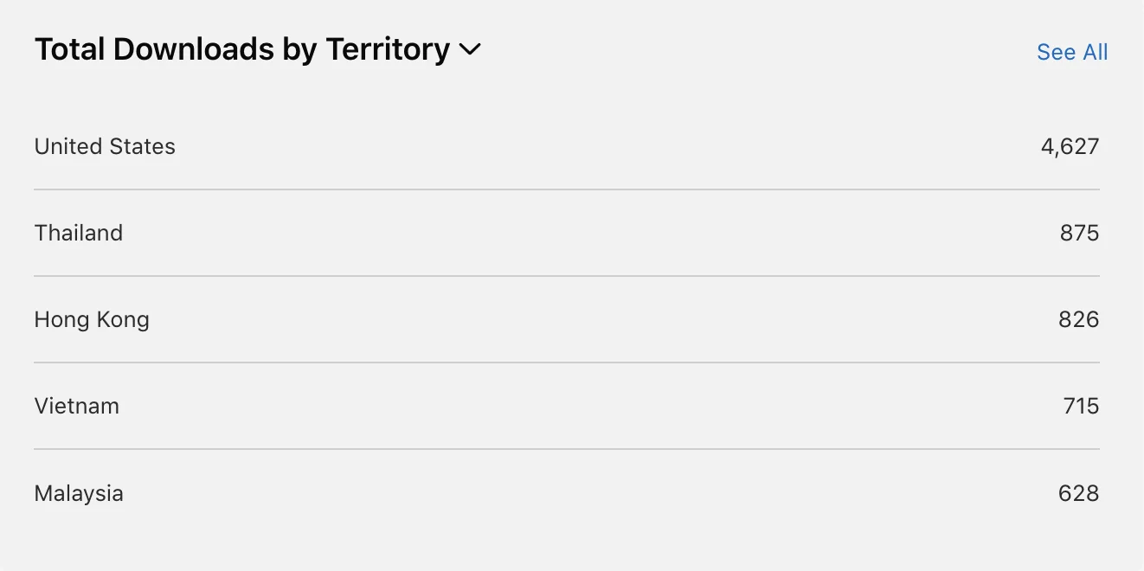Click the word Total in the heading

coord(70,49)
